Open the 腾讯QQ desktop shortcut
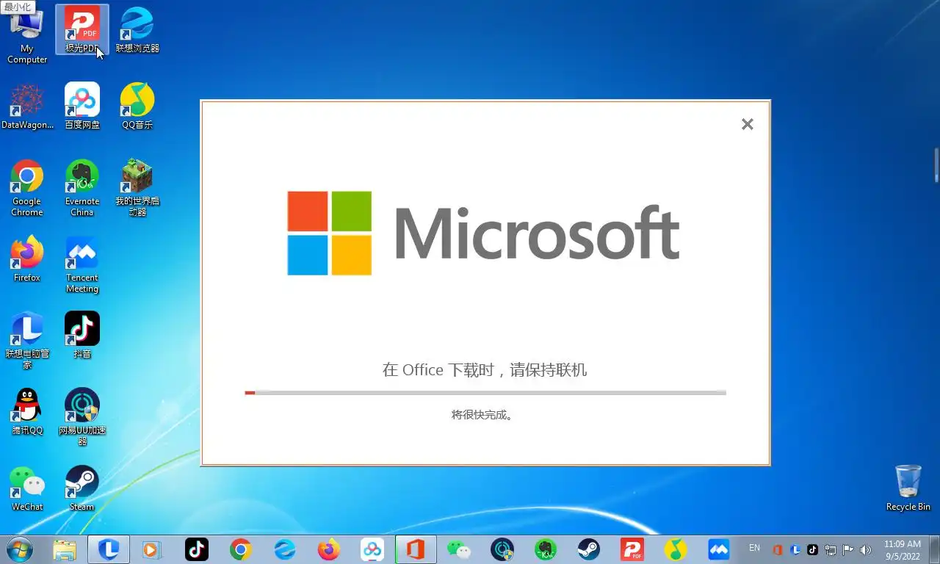The width and height of the screenshot is (940, 564). pyautogui.click(x=27, y=412)
